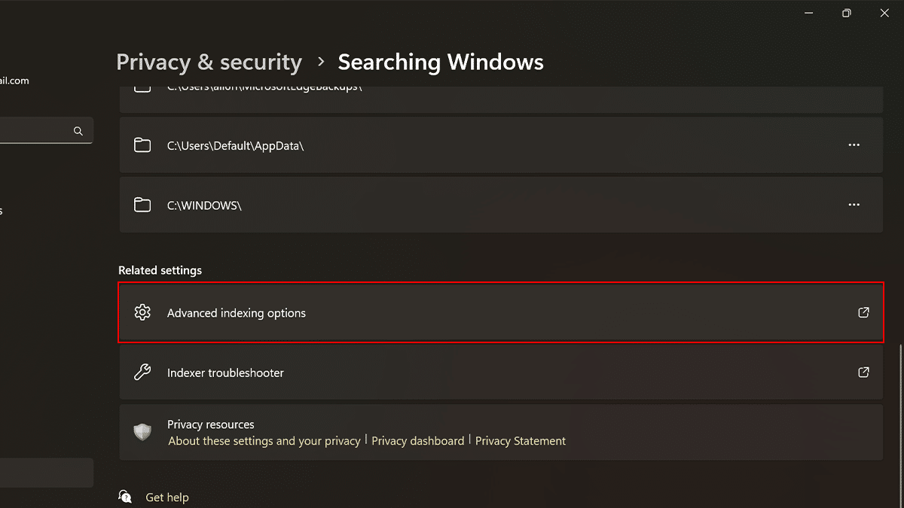Click the settings search input field

pyautogui.click(x=34, y=131)
